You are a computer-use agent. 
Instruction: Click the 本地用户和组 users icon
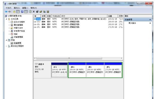click(12, 31)
